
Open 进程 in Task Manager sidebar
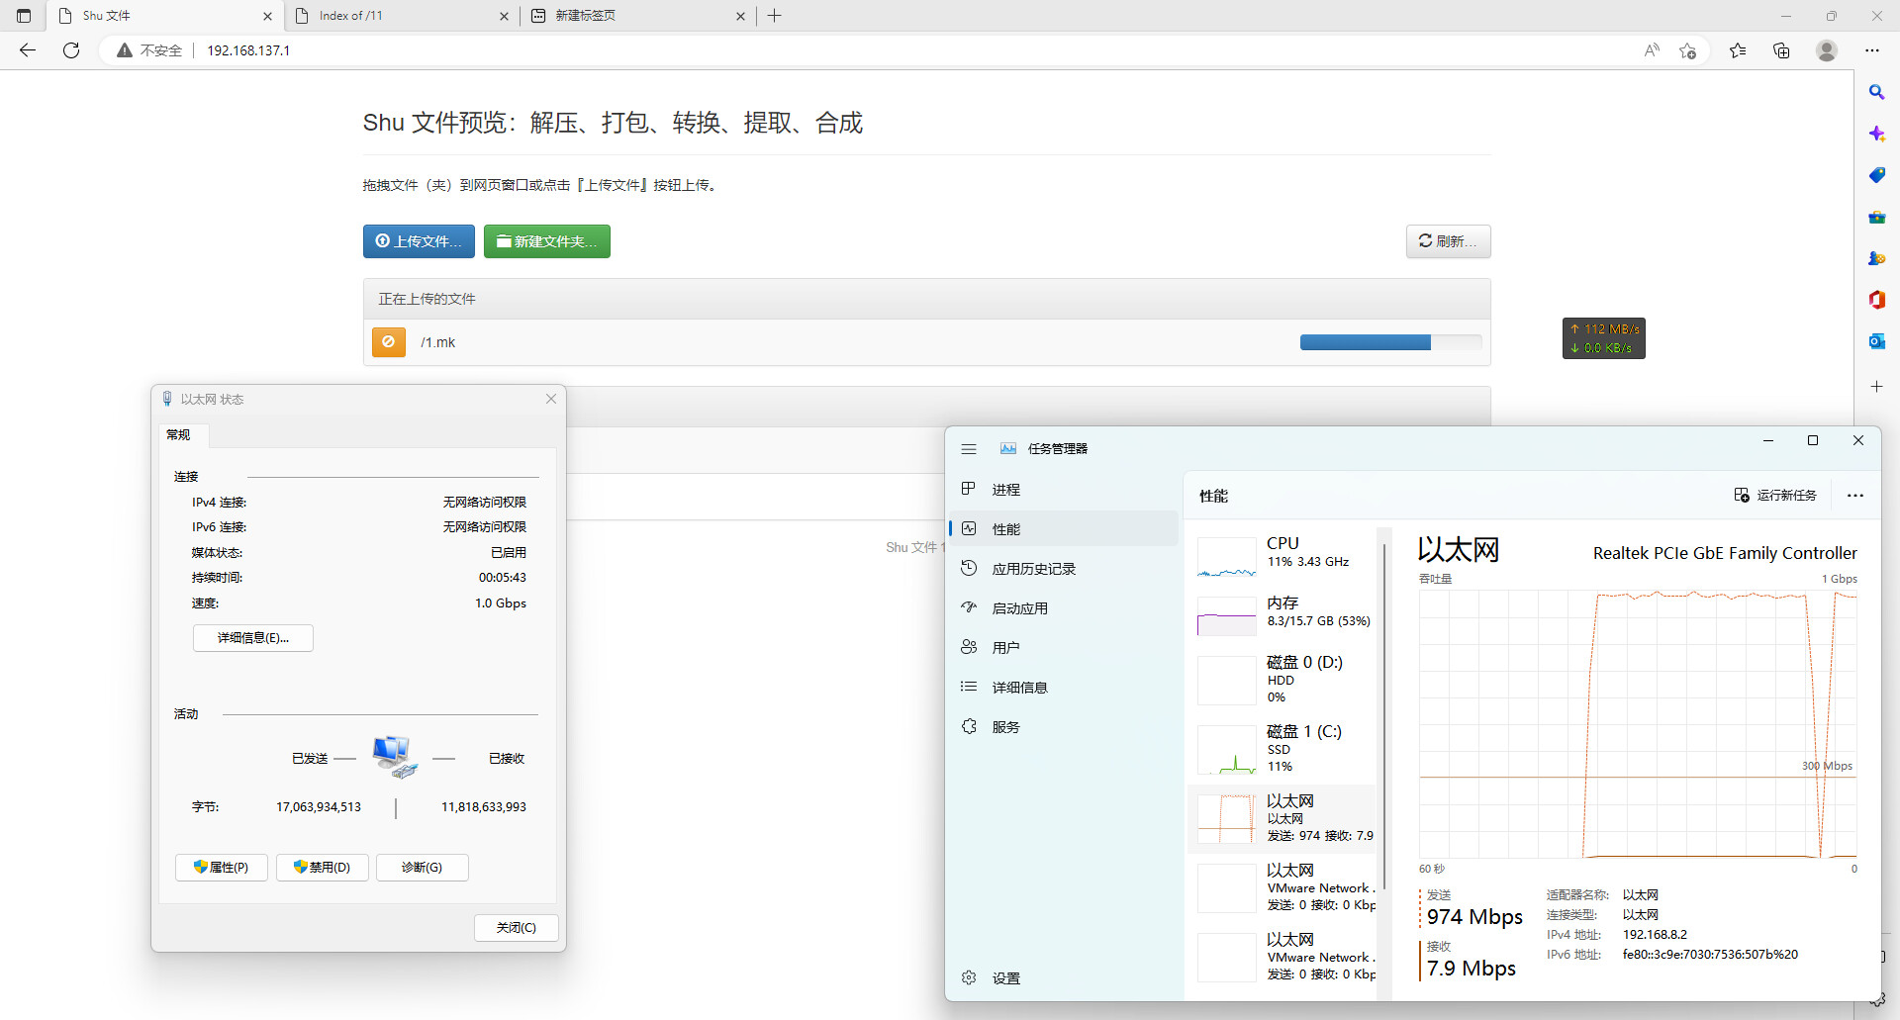click(1064, 490)
